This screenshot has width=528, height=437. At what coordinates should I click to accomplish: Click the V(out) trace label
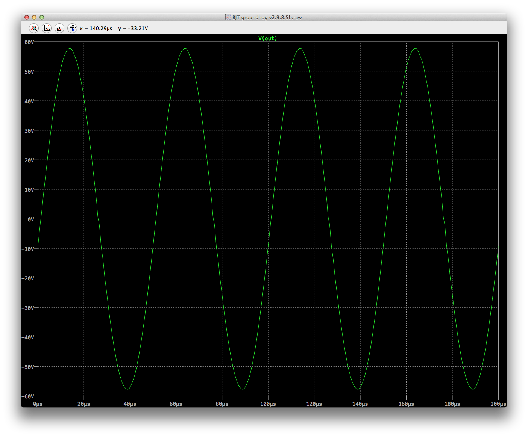(267, 38)
